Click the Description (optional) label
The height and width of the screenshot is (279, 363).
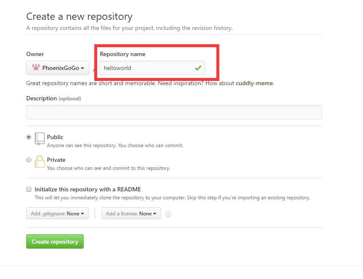point(54,98)
